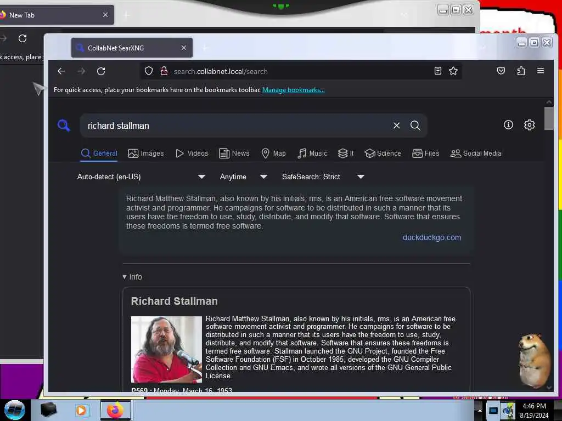Open SearXNG preferences gear icon
Screen dimensions: 562x421
[x=530, y=124]
